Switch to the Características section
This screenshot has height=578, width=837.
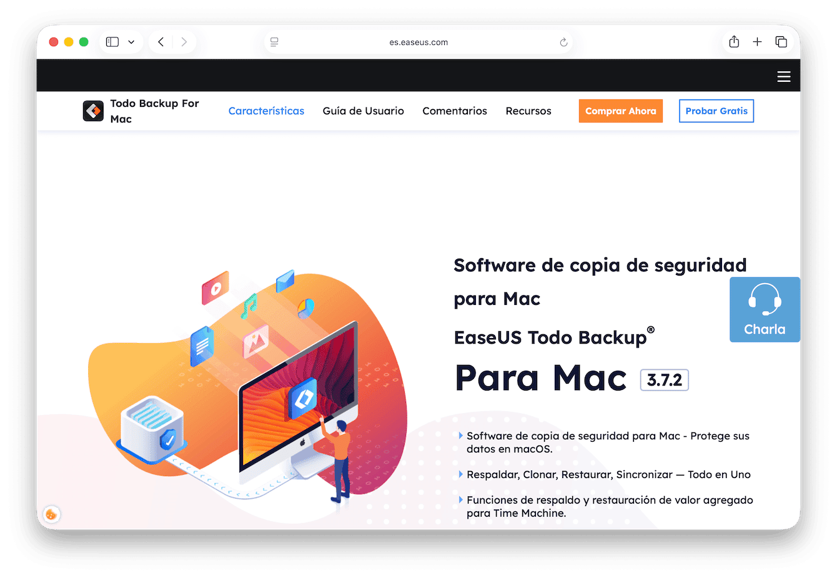click(266, 111)
